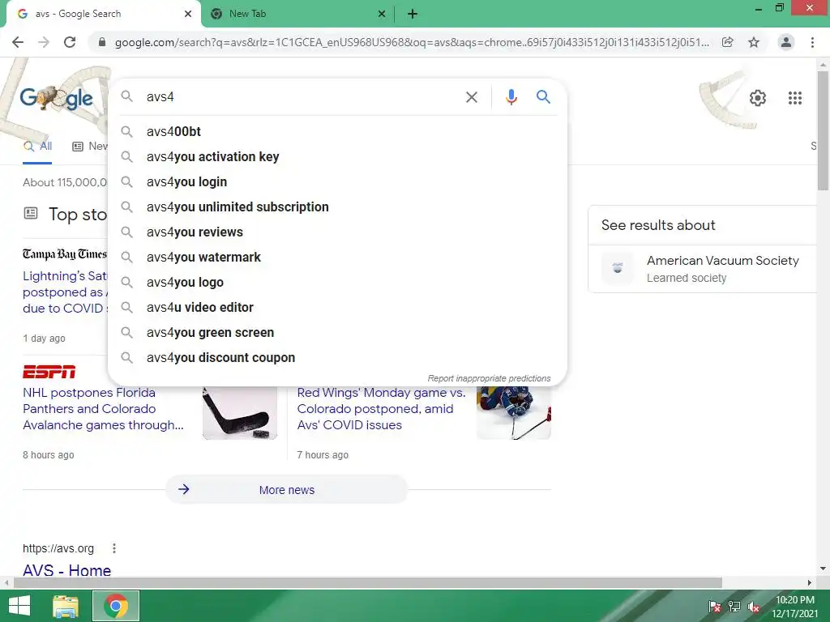Click Report inappropriate predictions
The image size is (830, 622).
click(489, 378)
